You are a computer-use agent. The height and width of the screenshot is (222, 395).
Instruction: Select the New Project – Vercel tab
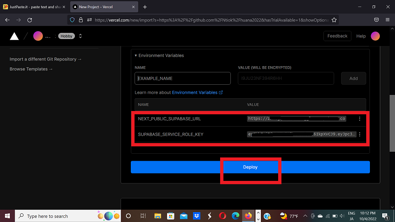tap(104, 7)
